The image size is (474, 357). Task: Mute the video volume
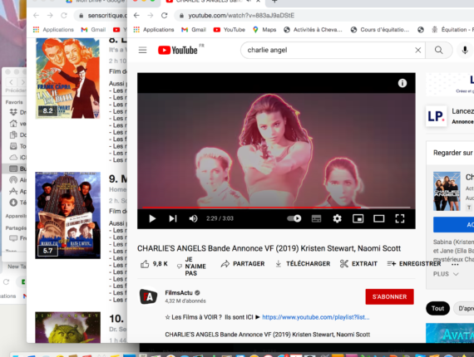193,218
